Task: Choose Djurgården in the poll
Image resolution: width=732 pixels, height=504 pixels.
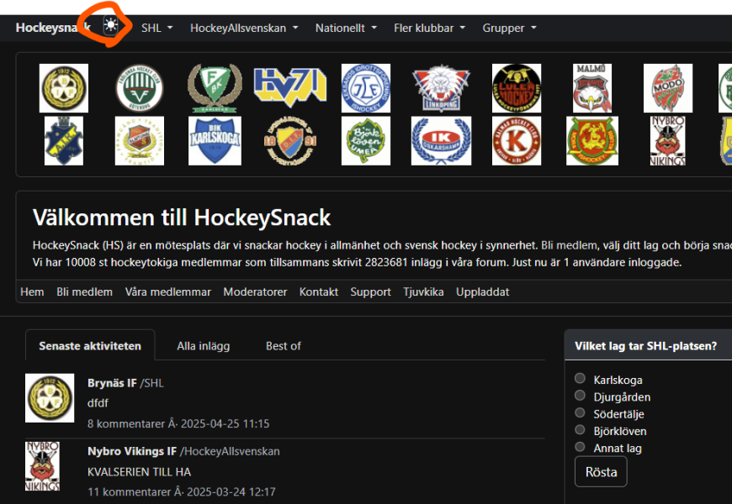Action: tap(580, 396)
